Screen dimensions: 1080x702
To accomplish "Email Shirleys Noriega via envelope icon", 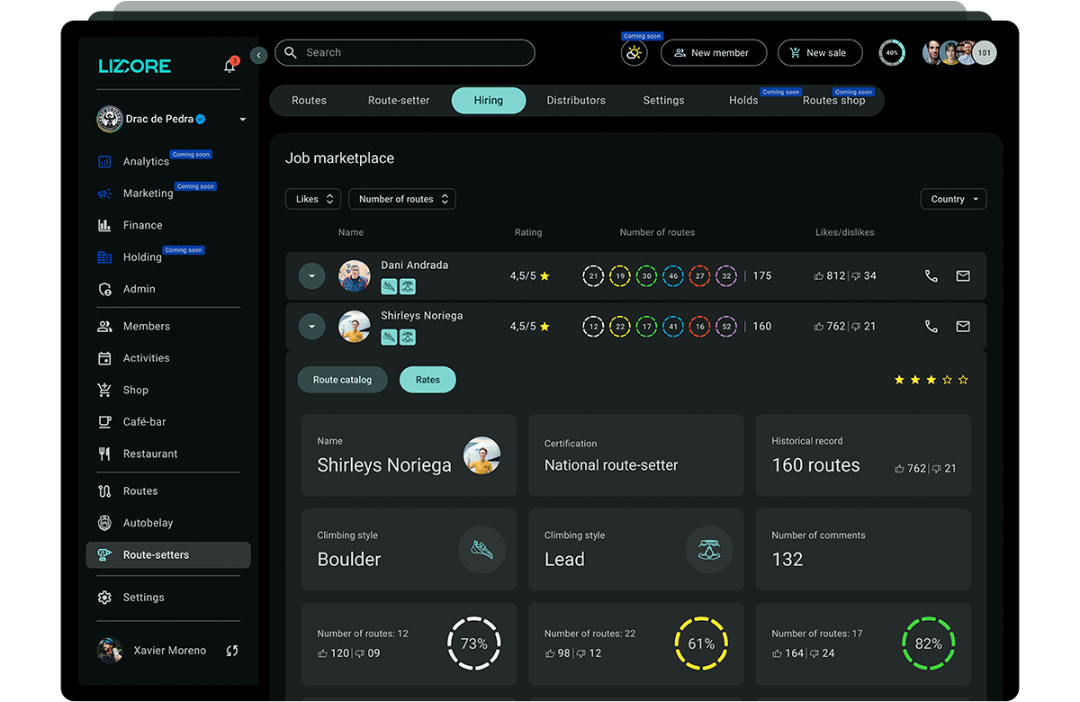I will click(x=963, y=327).
